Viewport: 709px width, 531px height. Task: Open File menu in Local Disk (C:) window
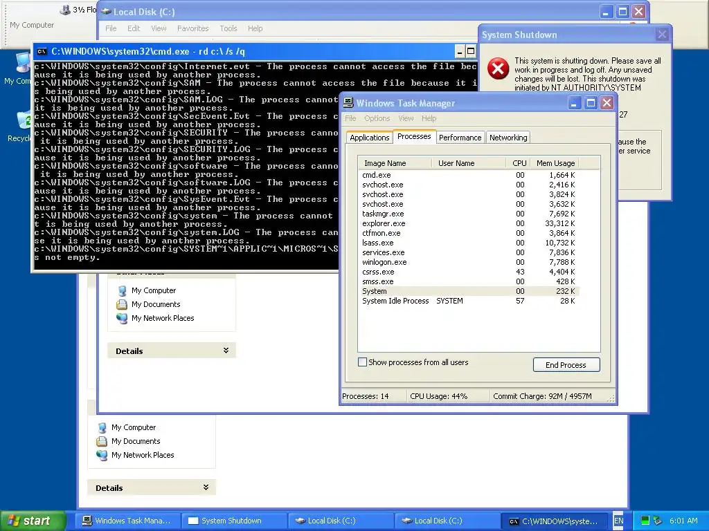tap(111, 28)
